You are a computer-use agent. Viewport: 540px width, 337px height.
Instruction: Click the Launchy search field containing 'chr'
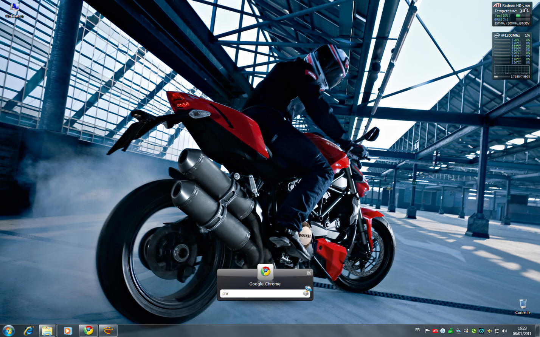point(262,294)
